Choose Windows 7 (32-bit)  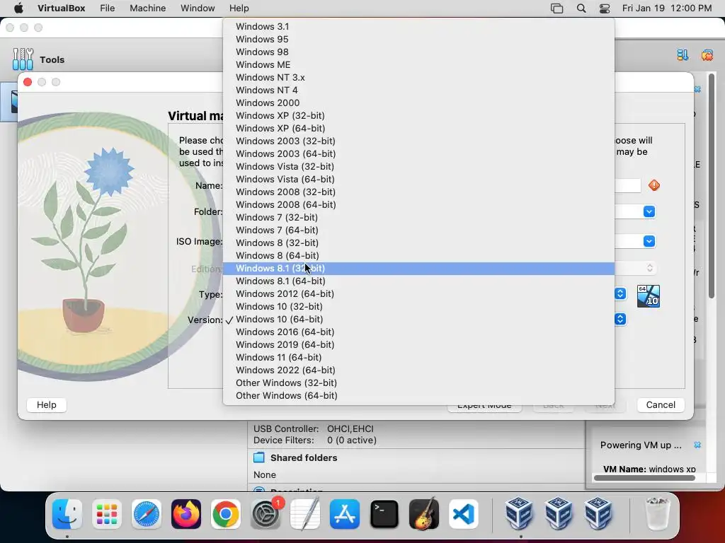(x=418, y=217)
